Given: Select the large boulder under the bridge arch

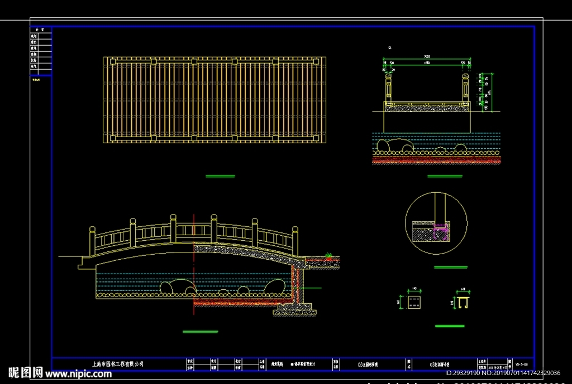Looking at the screenshot, I should (178, 287).
